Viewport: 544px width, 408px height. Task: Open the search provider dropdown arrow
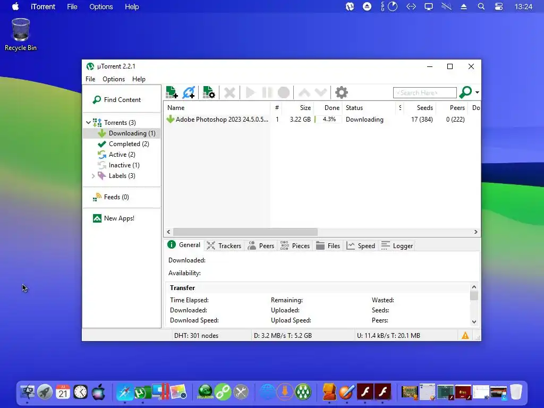(478, 92)
